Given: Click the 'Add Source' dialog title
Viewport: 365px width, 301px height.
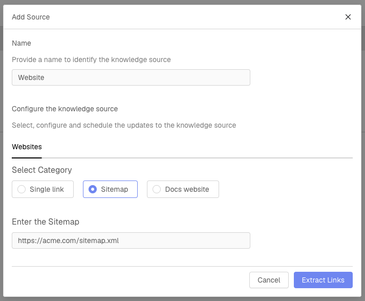Looking at the screenshot, I should pyautogui.click(x=31, y=17).
